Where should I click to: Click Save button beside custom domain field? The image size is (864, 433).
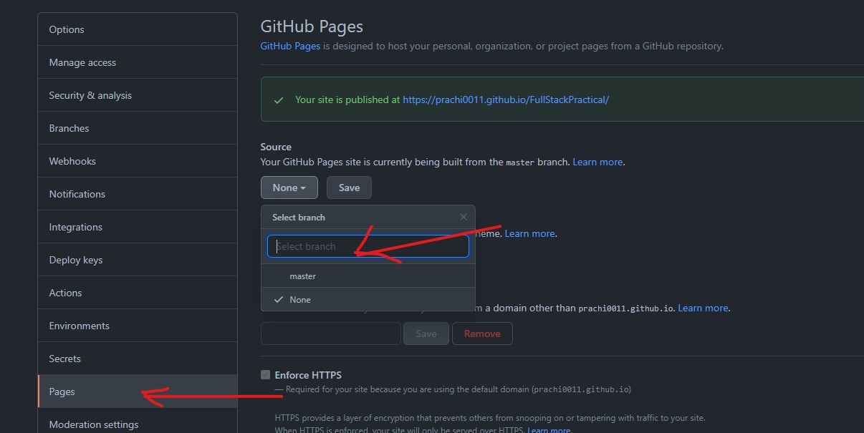[426, 334]
